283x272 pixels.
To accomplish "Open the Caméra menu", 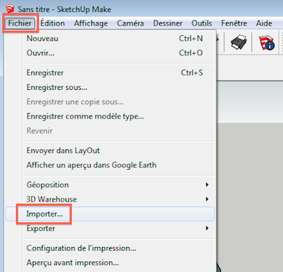I will pyautogui.click(x=130, y=23).
